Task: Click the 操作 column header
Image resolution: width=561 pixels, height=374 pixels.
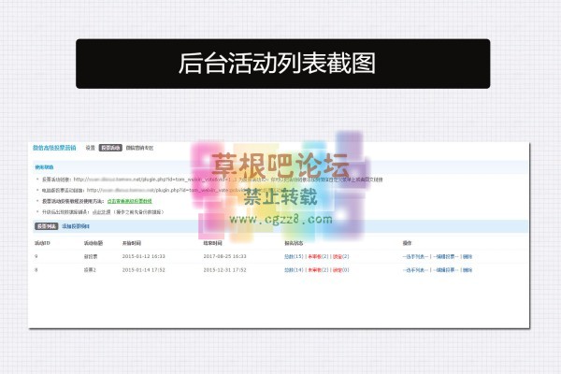Action: (407, 243)
